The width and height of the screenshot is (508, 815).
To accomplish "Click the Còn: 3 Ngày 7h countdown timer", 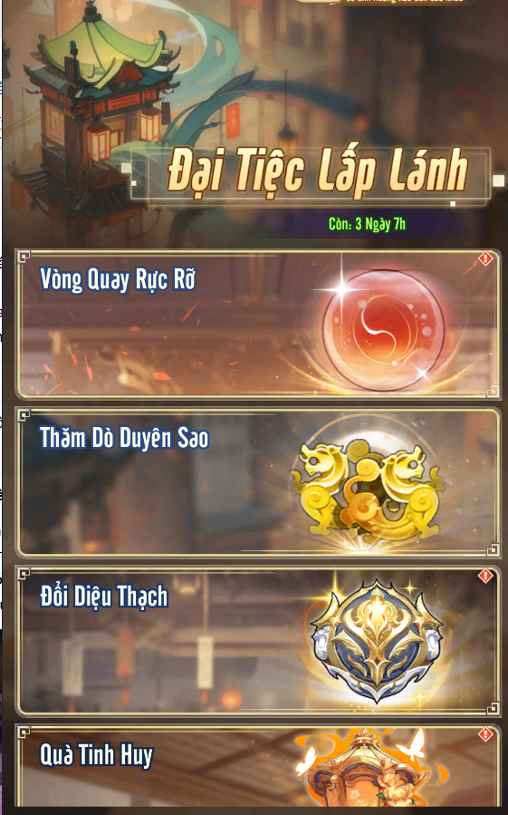I will pyautogui.click(x=367, y=224).
